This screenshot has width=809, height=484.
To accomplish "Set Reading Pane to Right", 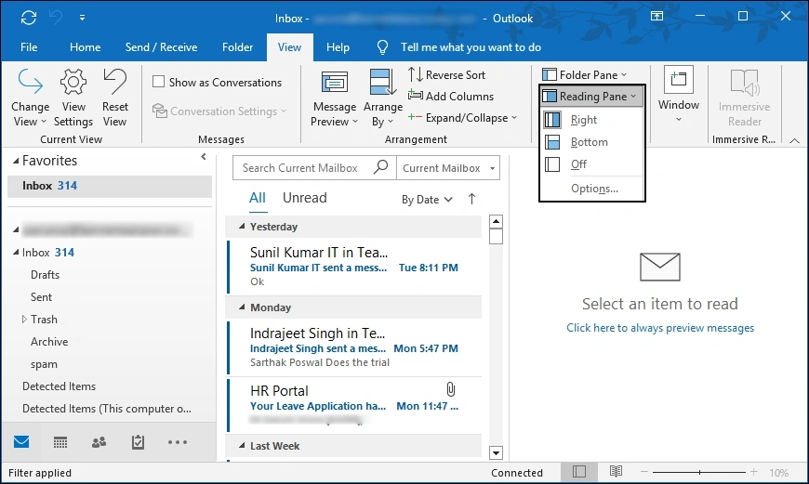I will coord(591,120).
